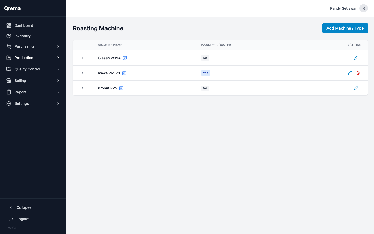This screenshot has width=374, height=234.
Task: Open the Dashboard menu item
Action: click(x=24, y=25)
